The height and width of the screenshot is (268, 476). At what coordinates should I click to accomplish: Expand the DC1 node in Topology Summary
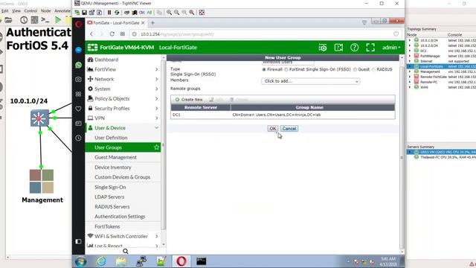click(410, 51)
